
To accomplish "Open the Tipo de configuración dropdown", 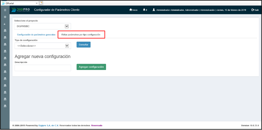I will [67, 46].
